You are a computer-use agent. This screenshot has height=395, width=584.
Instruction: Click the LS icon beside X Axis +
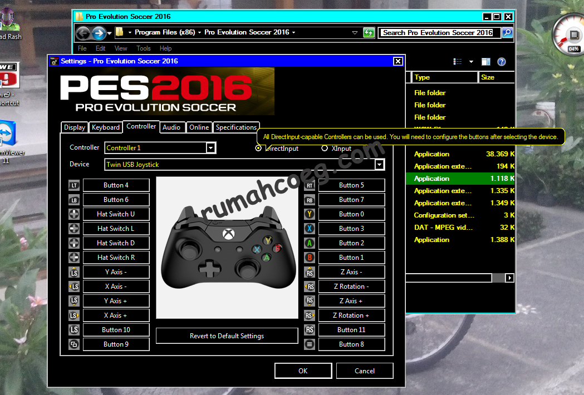click(x=74, y=315)
